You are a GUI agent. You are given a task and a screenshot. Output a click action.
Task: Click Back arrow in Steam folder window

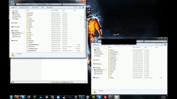point(11,4)
